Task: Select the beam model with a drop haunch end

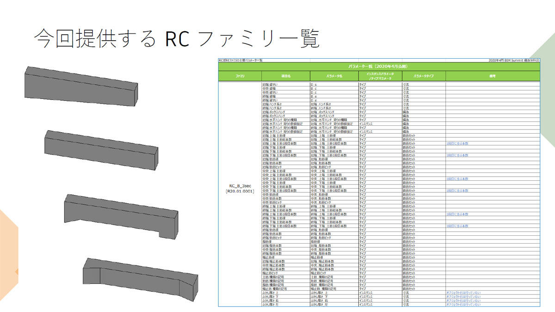Action: pos(121,216)
